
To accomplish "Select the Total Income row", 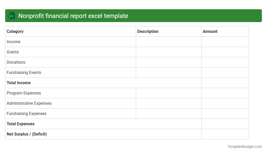I will pyautogui.click(x=18, y=83).
